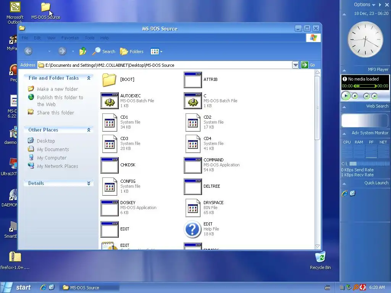Select the DOSKEY application icon
Image resolution: width=391 pixels, height=293 pixels.
click(110, 208)
